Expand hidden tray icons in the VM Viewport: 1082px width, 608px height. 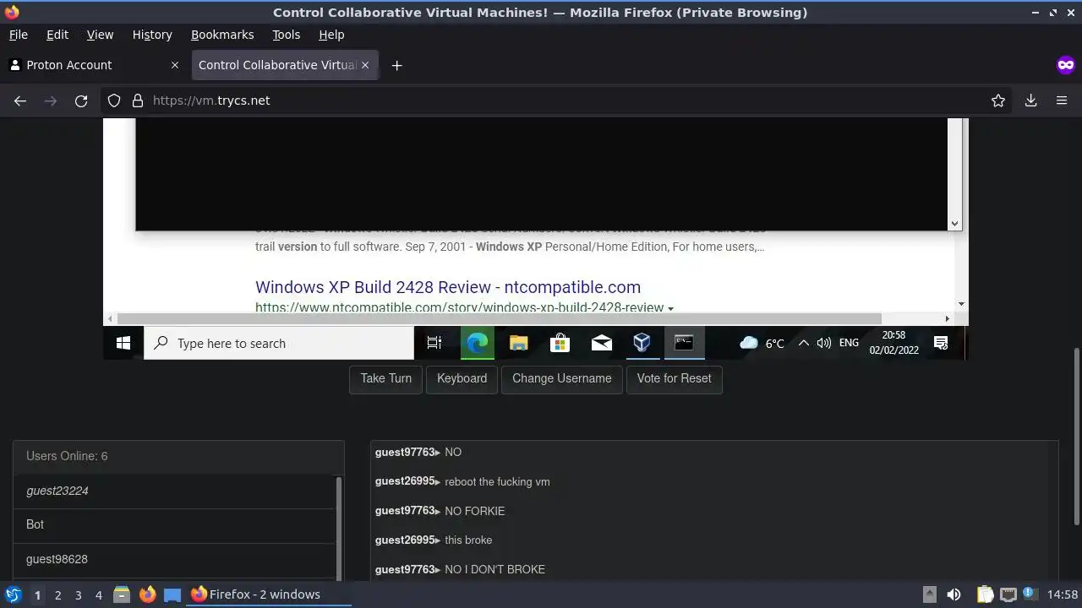(x=803, y=343)
